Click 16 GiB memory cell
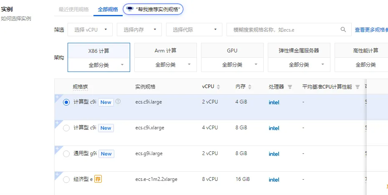The height and width of the screenshot is (195, 388). (x=242, y=179)
